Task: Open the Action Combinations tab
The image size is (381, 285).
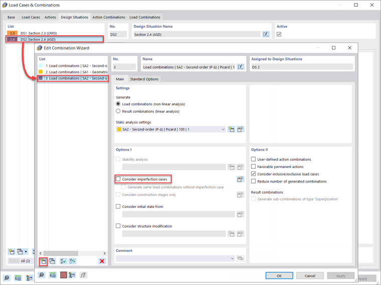Action: point(109,17)
